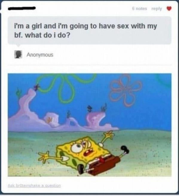Click the Anonymous asker avatar silhouette

click(18, 54)
